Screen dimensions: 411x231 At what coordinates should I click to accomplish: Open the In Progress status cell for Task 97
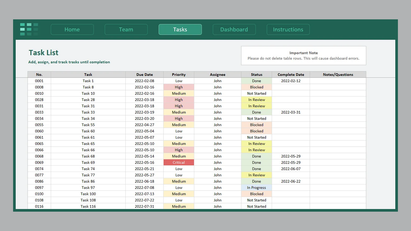tap(256, 188)
